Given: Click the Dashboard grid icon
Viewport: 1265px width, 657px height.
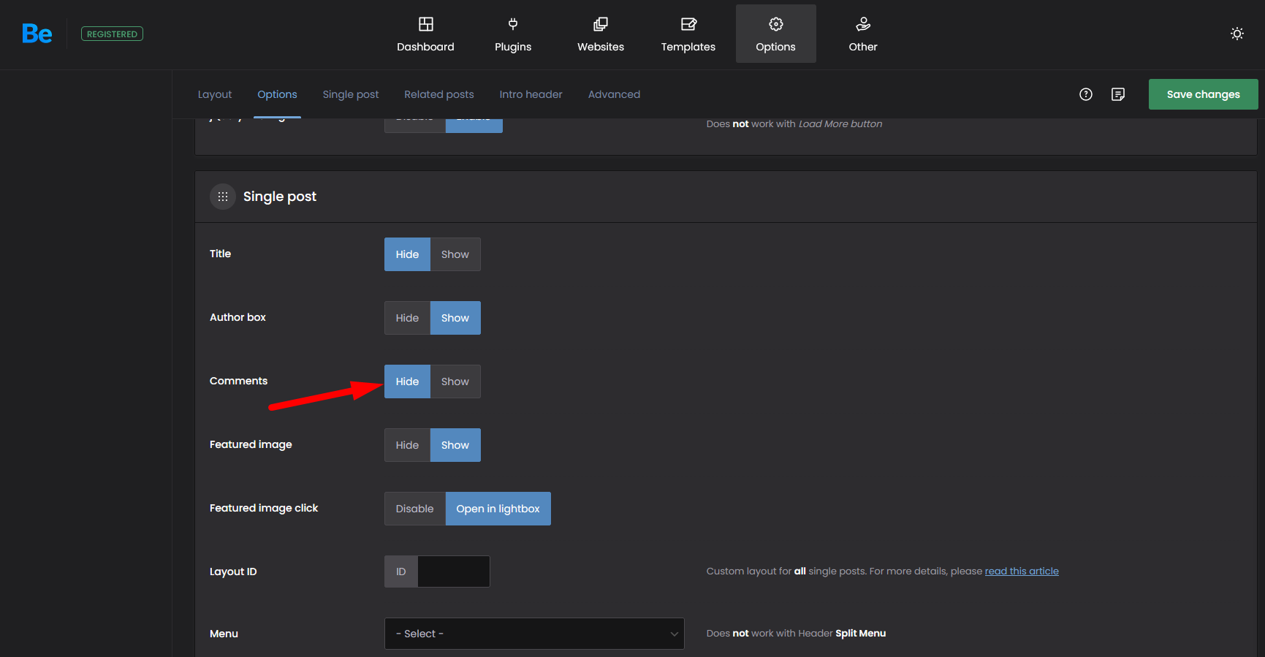Looking at the screenshot, I should 425,24.
